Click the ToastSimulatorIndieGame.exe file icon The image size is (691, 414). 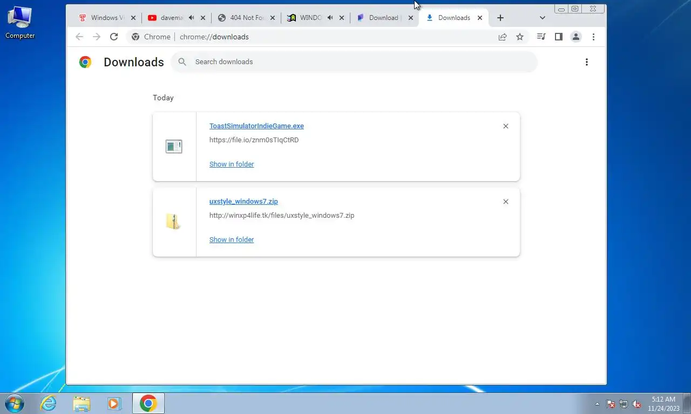[x=174, y=146]
